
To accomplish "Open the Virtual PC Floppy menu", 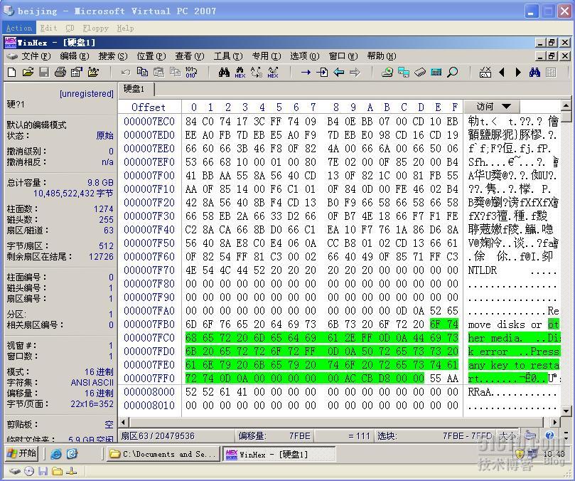I will 95,28.
